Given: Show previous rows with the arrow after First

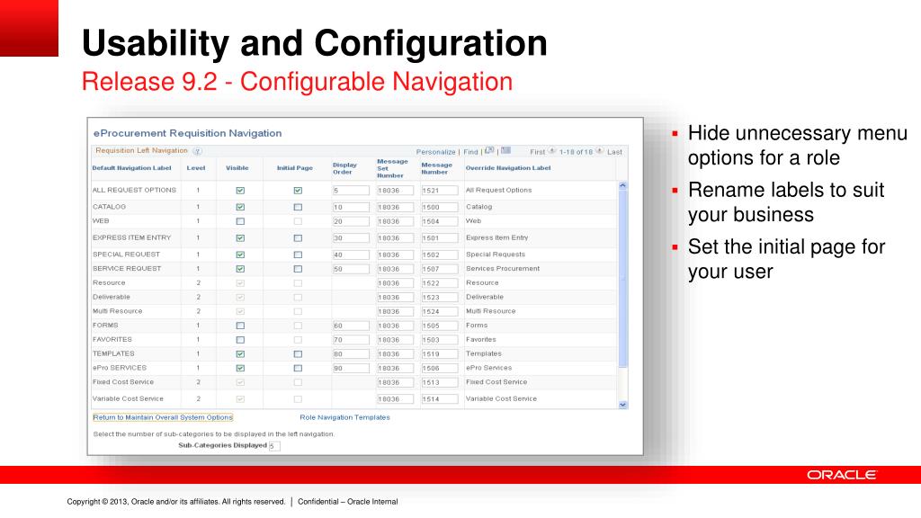Looking at the screenshot, I should 552,151.
